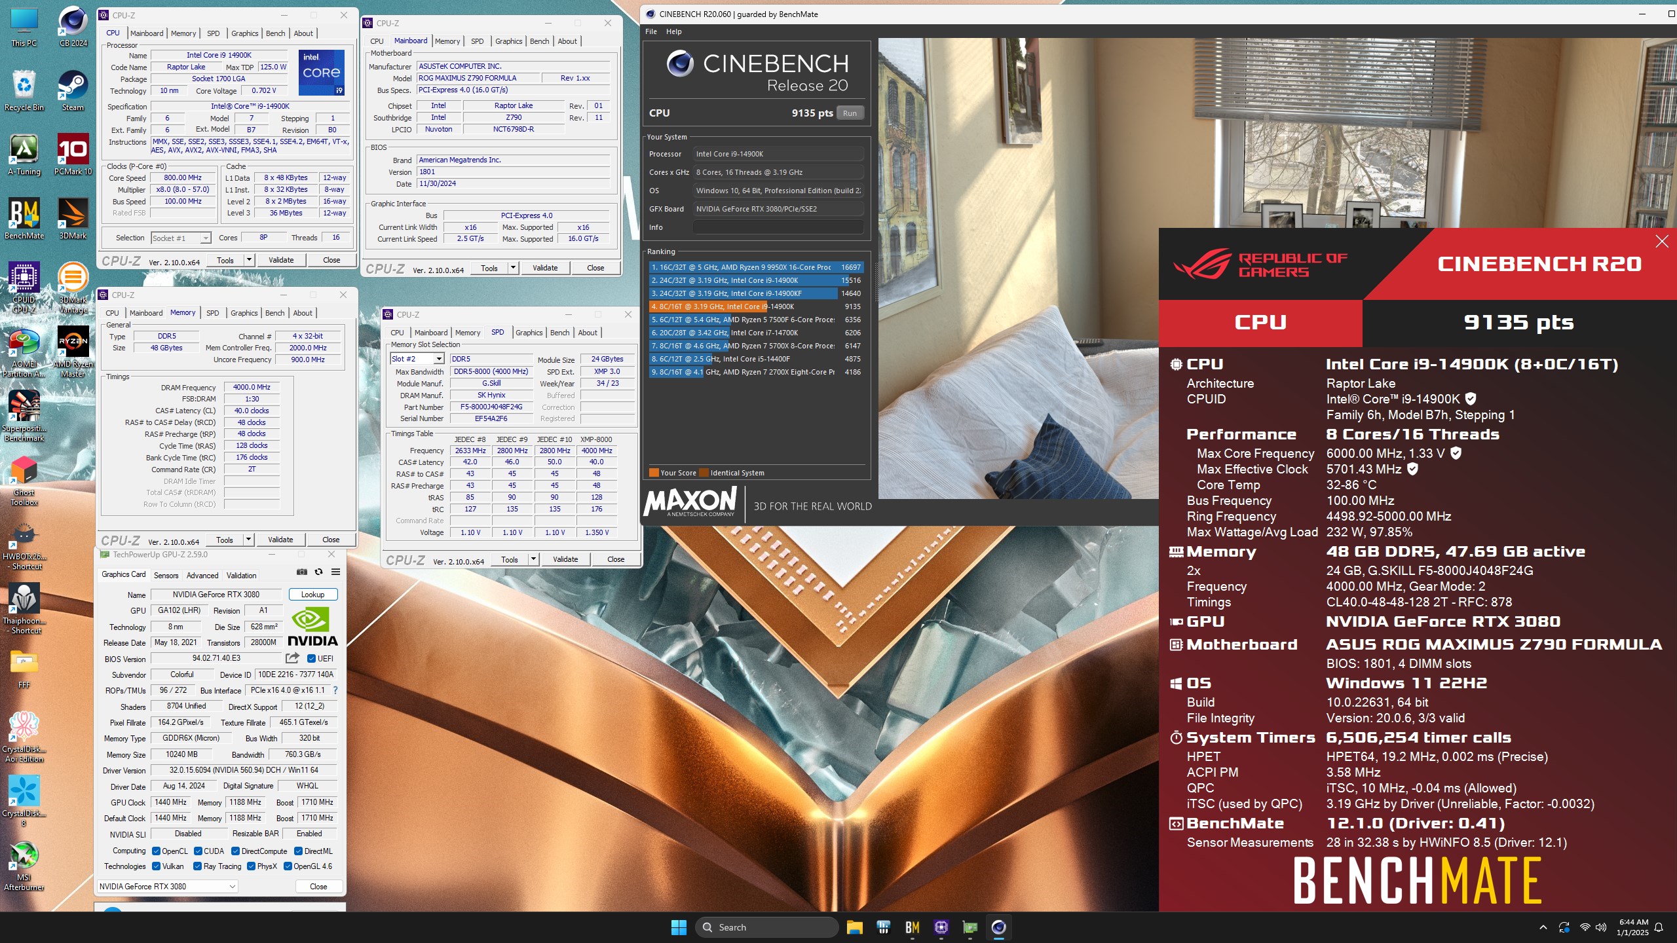Expand Tools arrow in the CPU-Z SPD window
This screenshot has height=943, width=1677.
tap(533, 559)
